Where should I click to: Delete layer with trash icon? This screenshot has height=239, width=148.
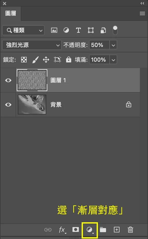[x=130, y=230]
